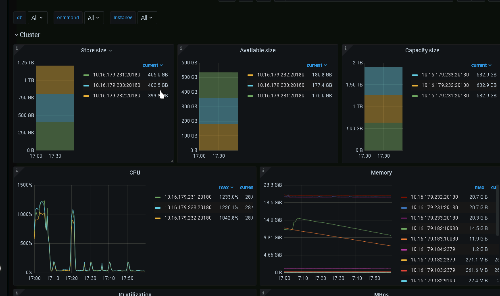The width and height of the screenshot is (500, 296).
Task: Toggle 10.16.179.233:20180 series in CPU legend
Action: pyautogui.click(x=188, y=208)
